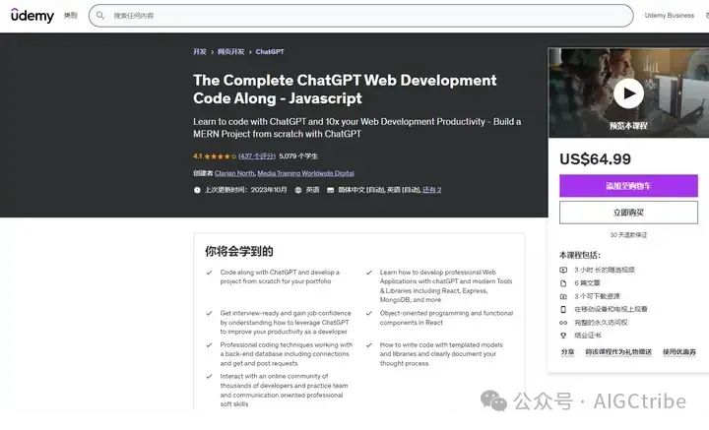Click the 437 ratings link
709x430 pixels.
pyautogui.click(x=257, y=156)
